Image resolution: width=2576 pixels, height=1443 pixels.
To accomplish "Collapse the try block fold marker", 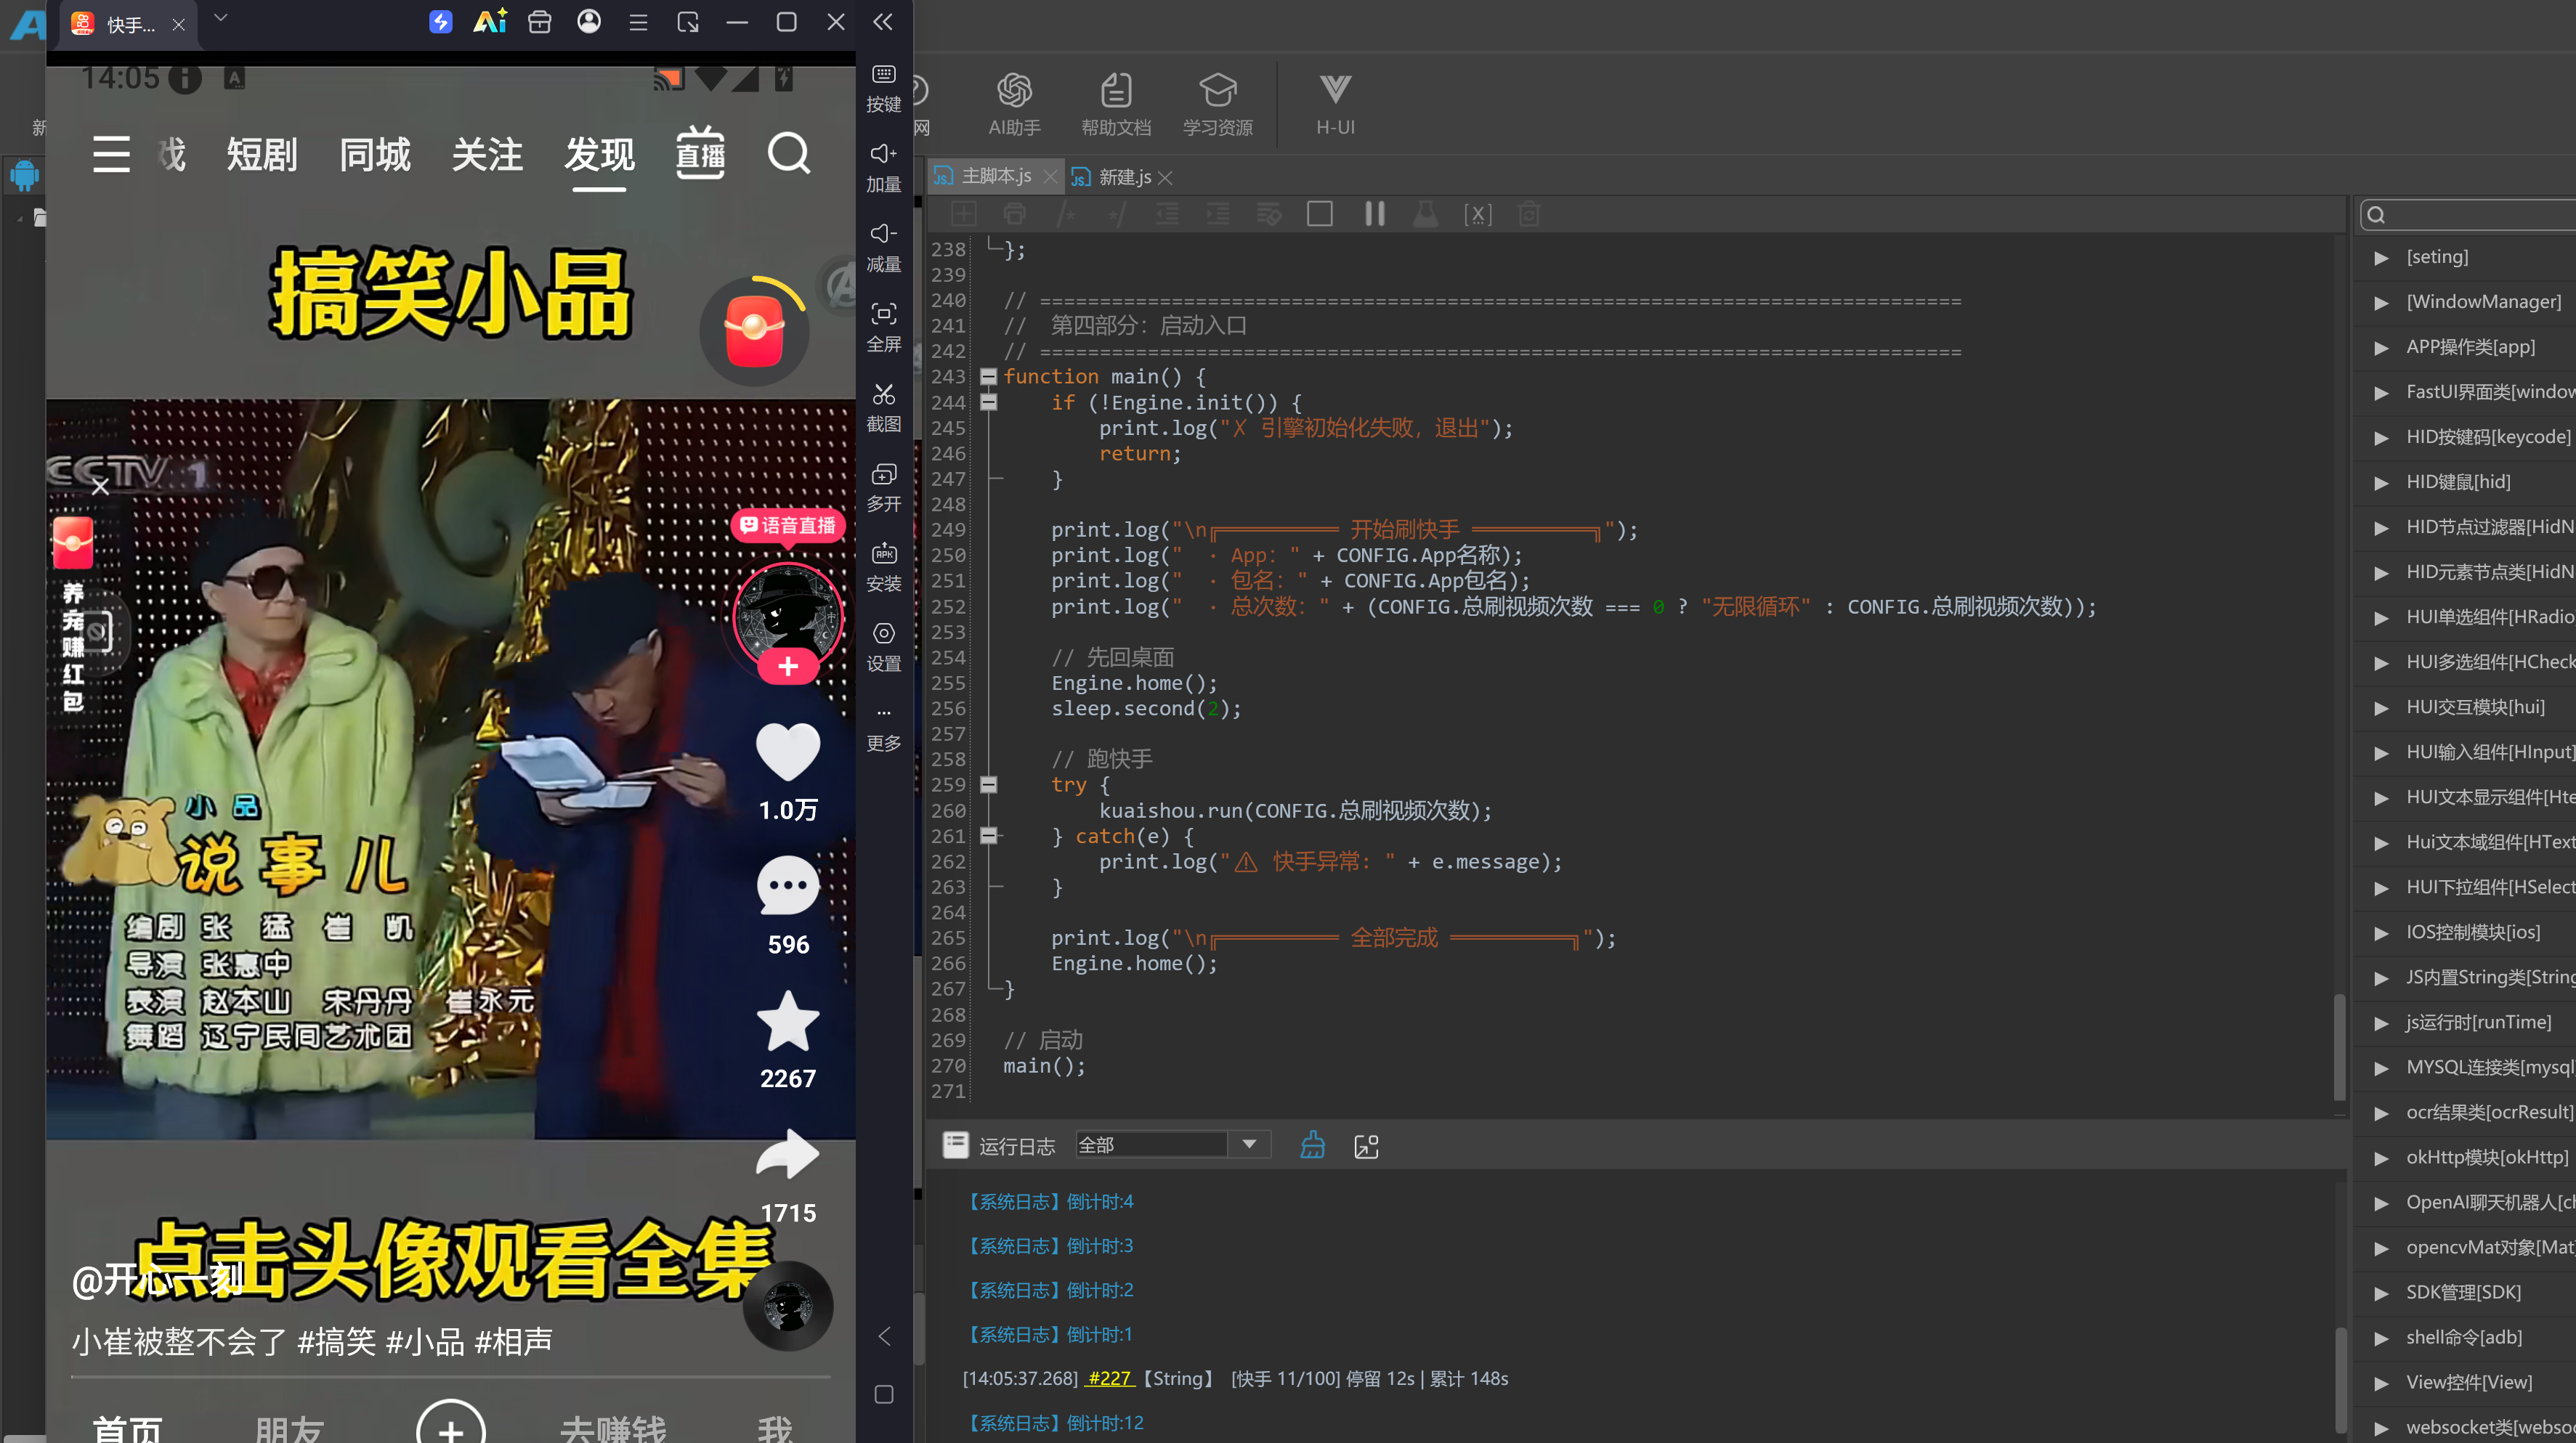I will click(988, 785).
